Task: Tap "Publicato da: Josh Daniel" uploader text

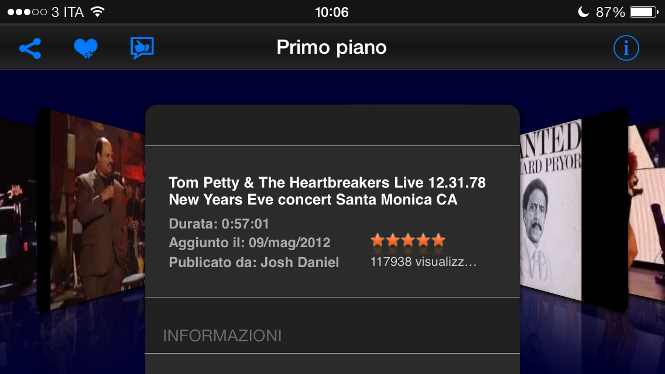Action: pyautogui.click(x=253, y=262)
